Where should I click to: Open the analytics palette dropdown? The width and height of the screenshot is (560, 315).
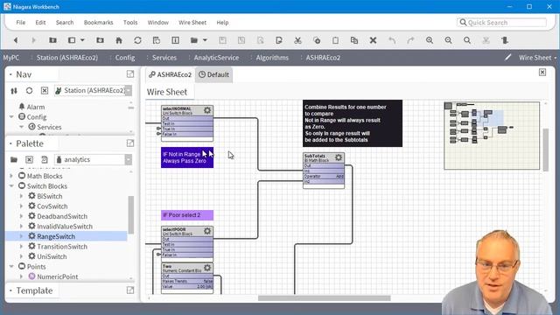click(x=129, y=159)
